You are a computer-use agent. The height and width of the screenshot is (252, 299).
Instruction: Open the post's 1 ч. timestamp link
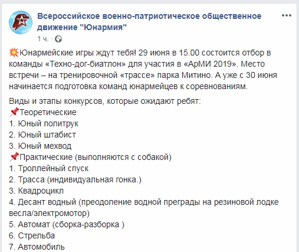tap(43, 39)
